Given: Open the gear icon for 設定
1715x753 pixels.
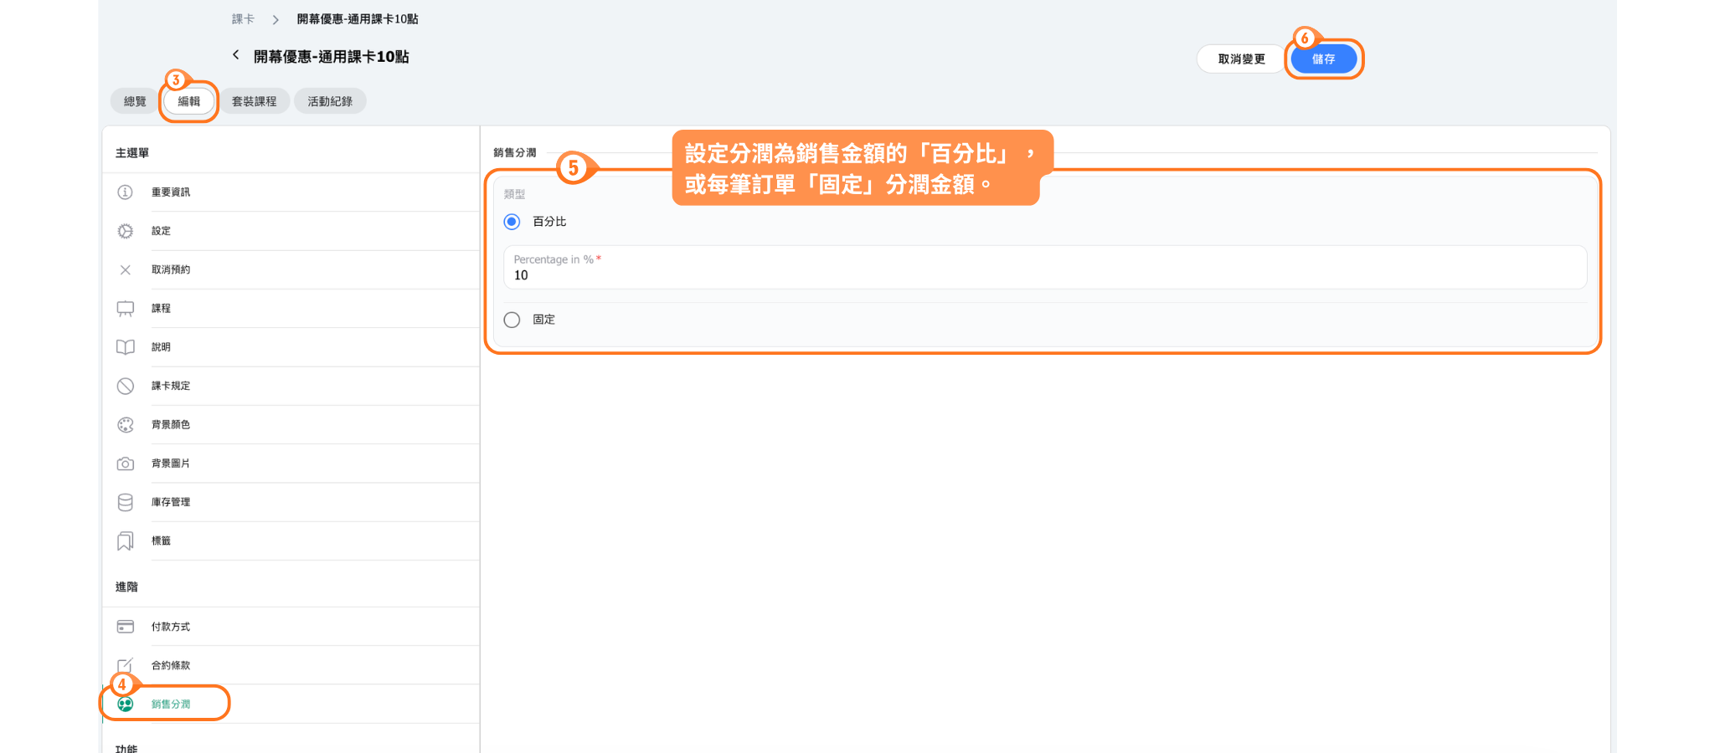Looking at the screenshot, I should pyautogui.click(x=125, y=231).
